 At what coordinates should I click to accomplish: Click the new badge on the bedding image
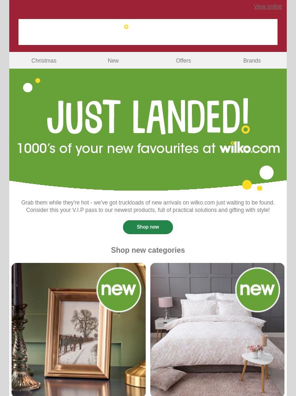258,290
